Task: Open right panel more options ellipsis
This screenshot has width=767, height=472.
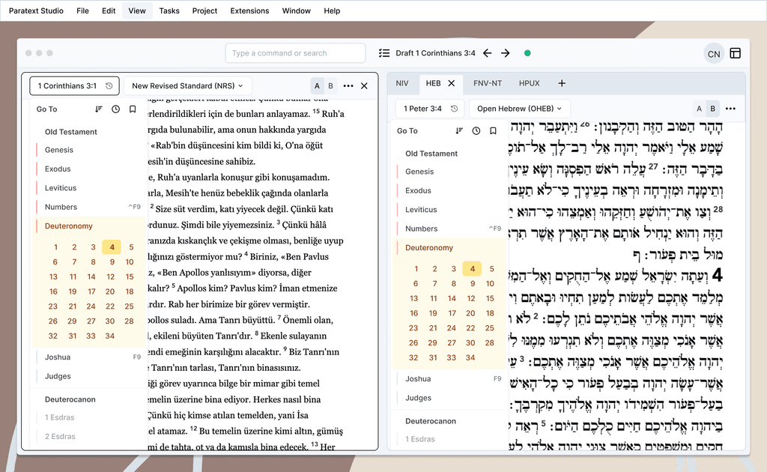Action: (730, 109)
